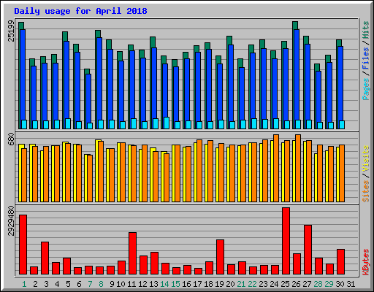The width and height of the screenshot is (374, 292).
Task: Click the 'Pages' legend label
Action: pyautogui.click(x=366, y=89)
